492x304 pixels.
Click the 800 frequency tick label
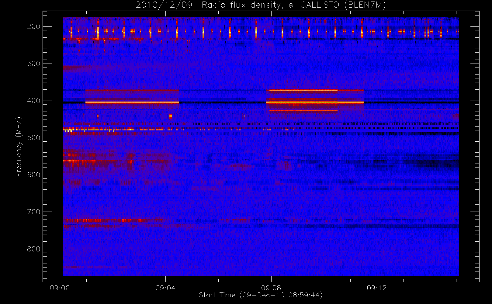tap(34, 249)
